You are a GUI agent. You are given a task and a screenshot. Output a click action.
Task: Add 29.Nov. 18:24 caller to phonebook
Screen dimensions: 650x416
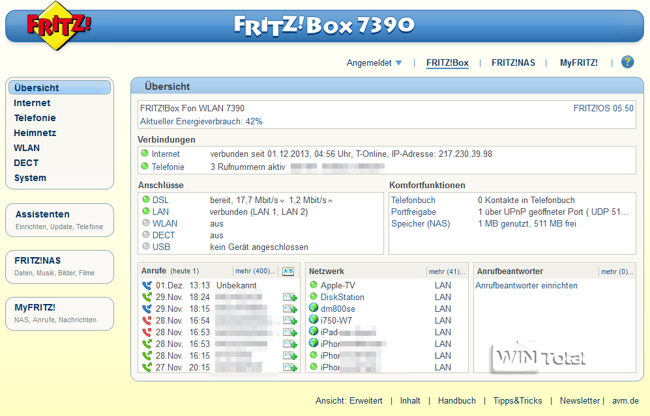(x=289, y=297)
